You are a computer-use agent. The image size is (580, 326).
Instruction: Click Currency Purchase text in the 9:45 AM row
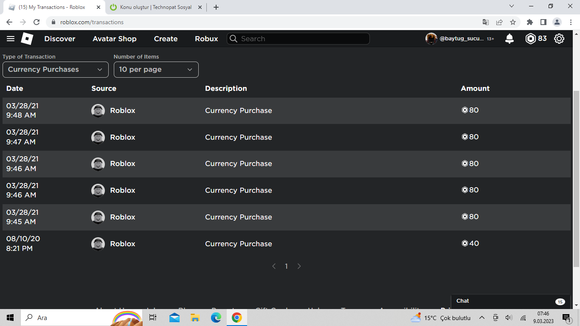[x=239, y=217]
